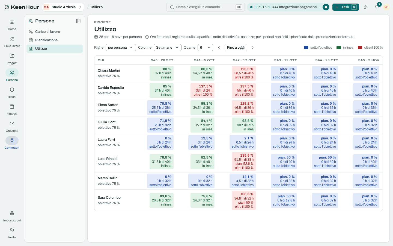The height and width of the screenshot is (246, 393).
Task: Toggle the theme icon in the top bar
Action: point(366,7)
